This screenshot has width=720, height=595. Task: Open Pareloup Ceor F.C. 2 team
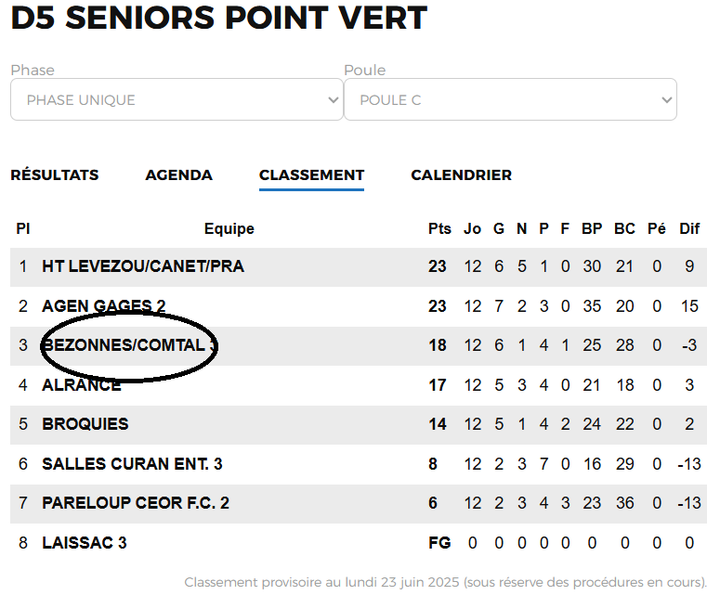136,503
